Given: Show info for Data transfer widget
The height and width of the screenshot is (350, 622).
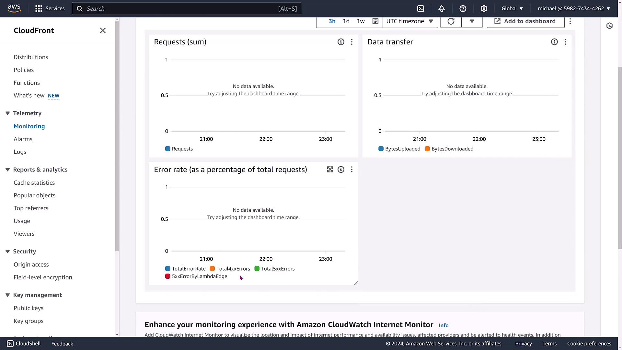Looking at the screenshot, I should click(x=554, y=42).
